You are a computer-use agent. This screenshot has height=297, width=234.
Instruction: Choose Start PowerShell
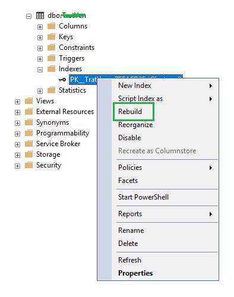coord(165,197)
